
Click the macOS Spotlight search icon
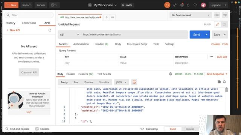232,3
